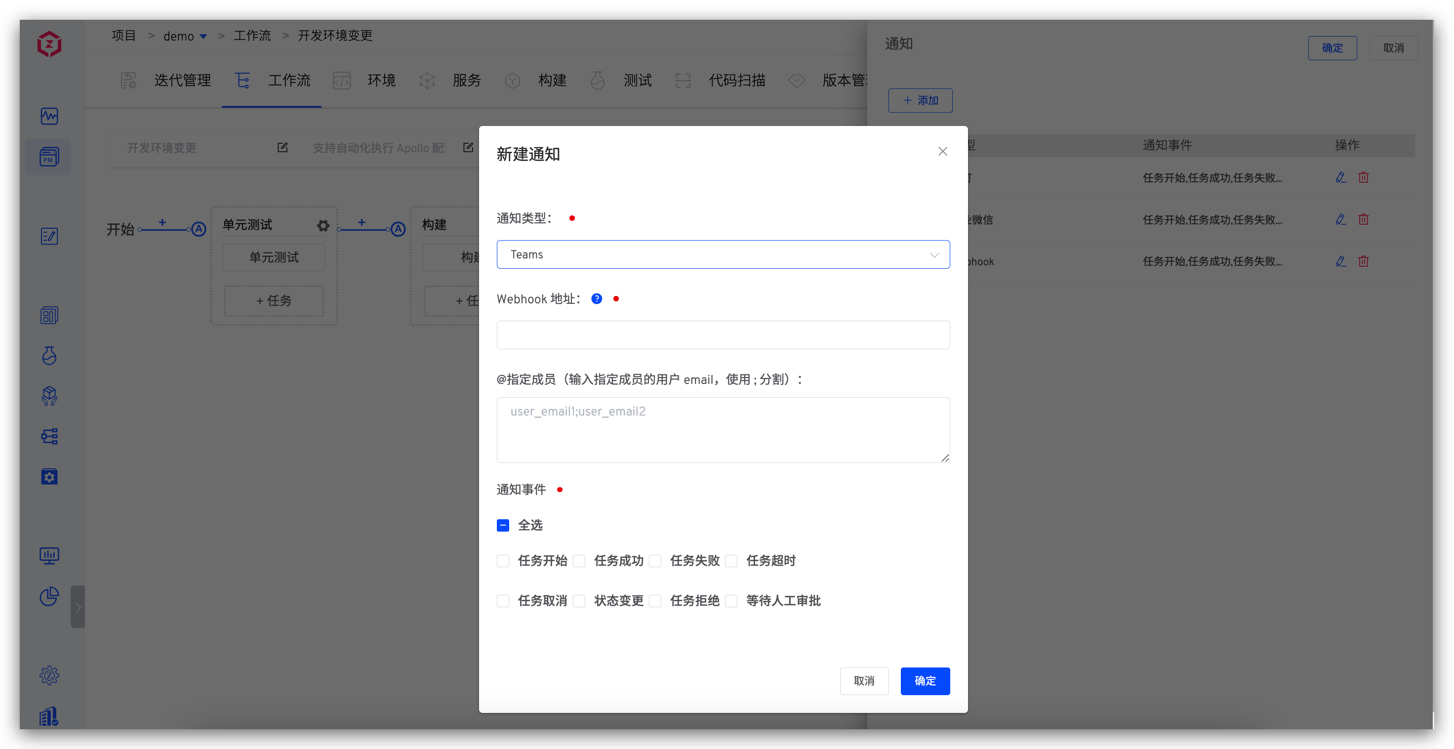Edit the 钉钉 notification with pencil icon

click(x=1340, y=177)
